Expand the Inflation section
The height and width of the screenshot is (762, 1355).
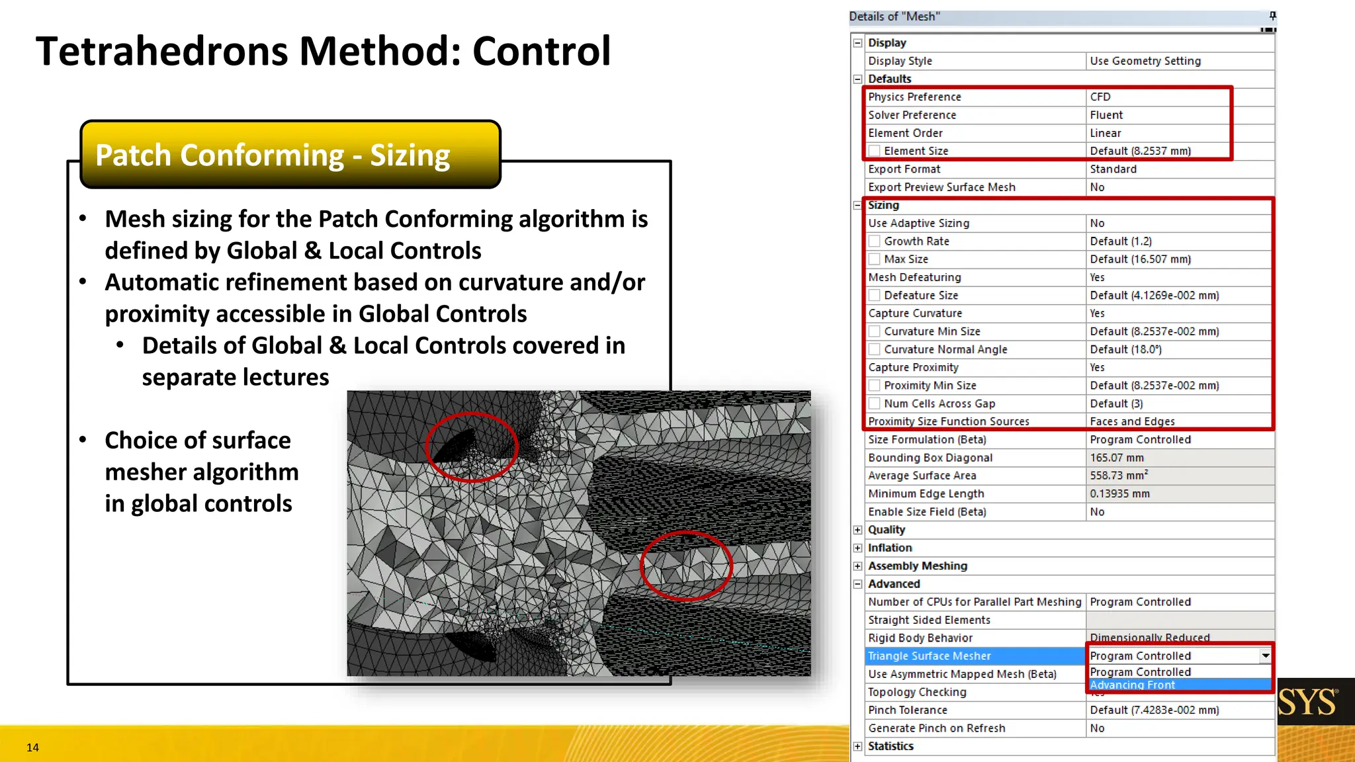pos(857,548)
